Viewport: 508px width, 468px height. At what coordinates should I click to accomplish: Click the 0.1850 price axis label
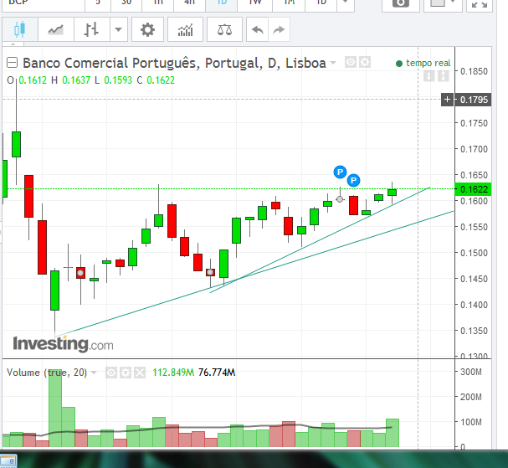pyautogui.click(x=474, y=71)
